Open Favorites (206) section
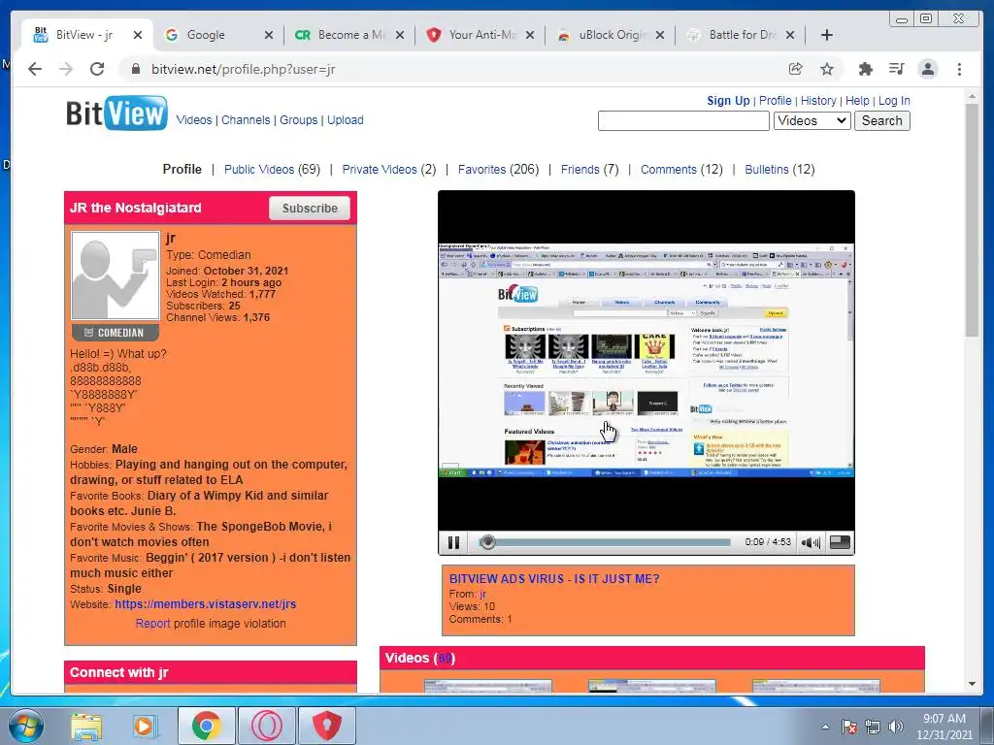994x745 pixels. click(x=498, y=169)
